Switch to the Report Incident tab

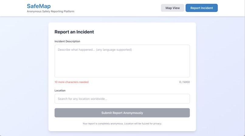(x=202, y=8)
